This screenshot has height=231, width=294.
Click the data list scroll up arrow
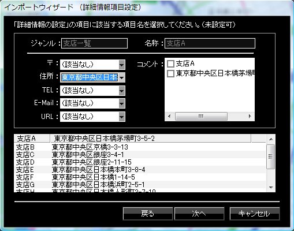click(271, 139)
